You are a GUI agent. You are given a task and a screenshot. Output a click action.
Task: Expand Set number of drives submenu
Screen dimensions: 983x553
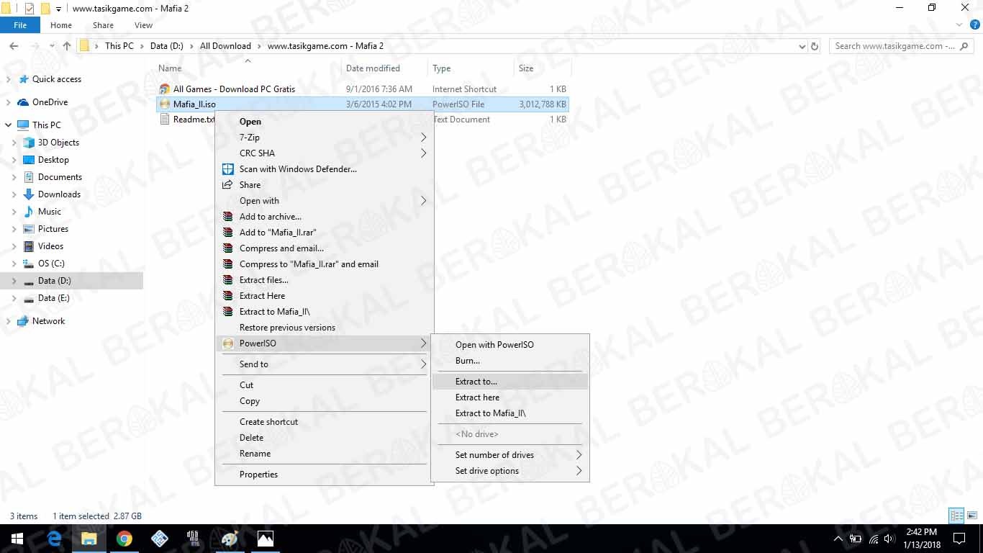tap(510, 455)
